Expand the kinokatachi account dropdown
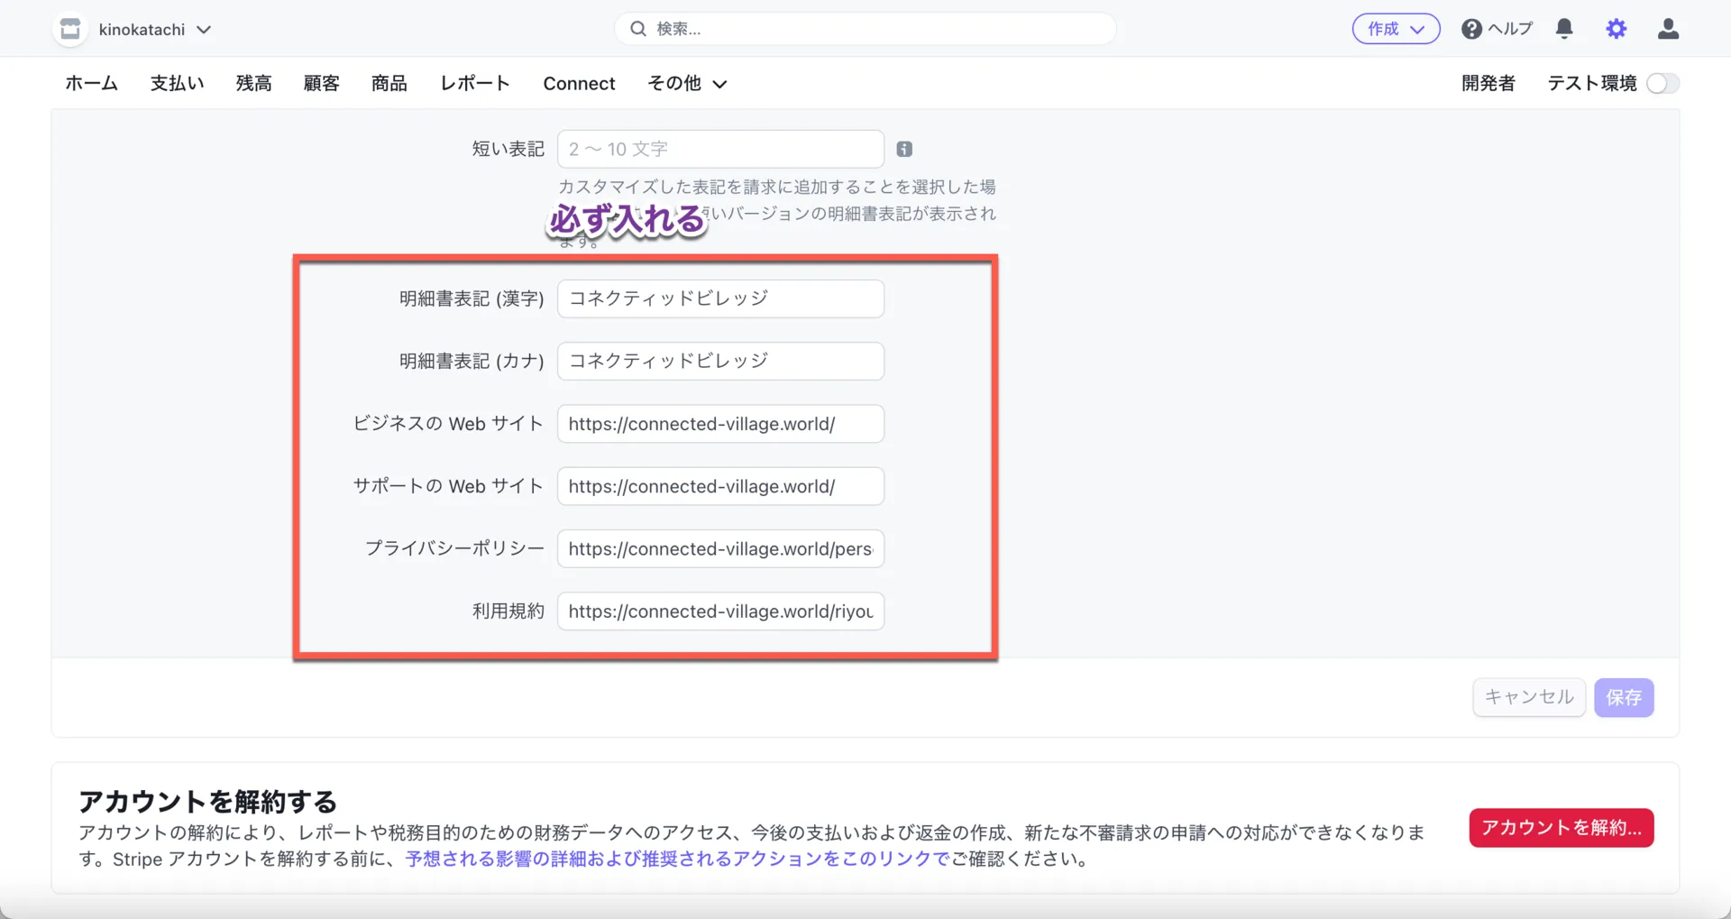This screenshot has width=1731, height=919. [x=204, y=30]
